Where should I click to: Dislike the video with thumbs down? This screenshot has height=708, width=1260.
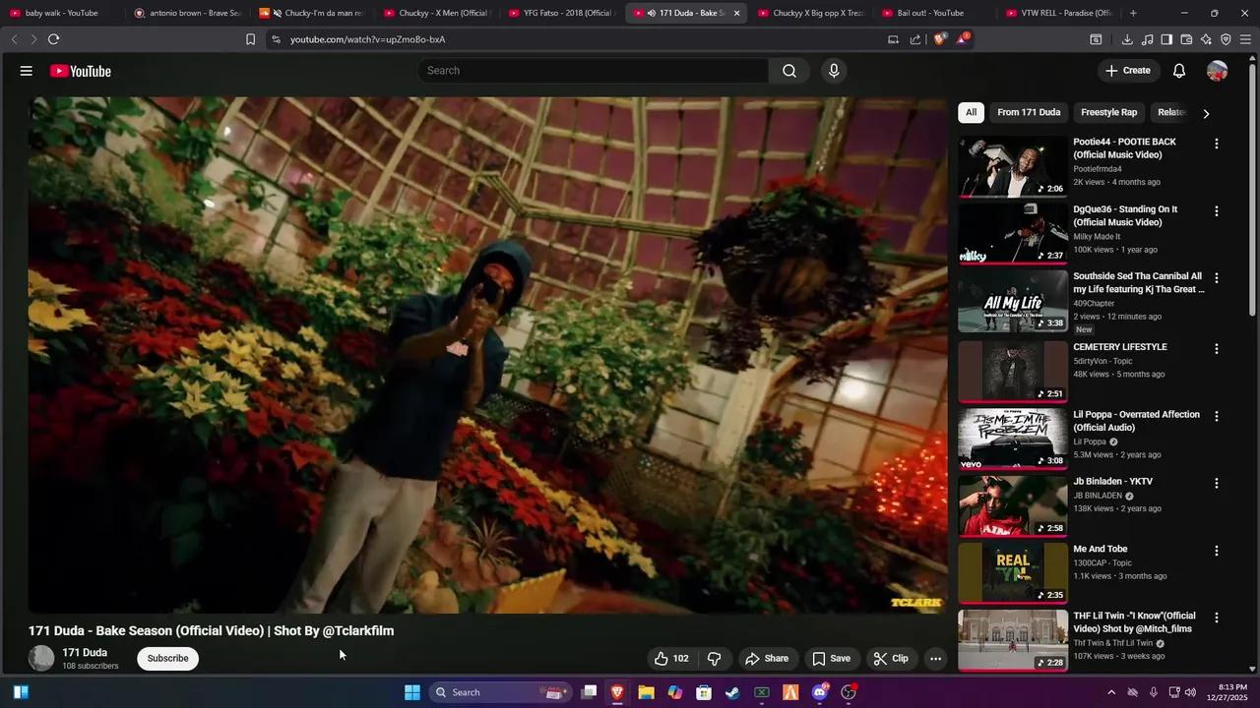click(714, 658)
